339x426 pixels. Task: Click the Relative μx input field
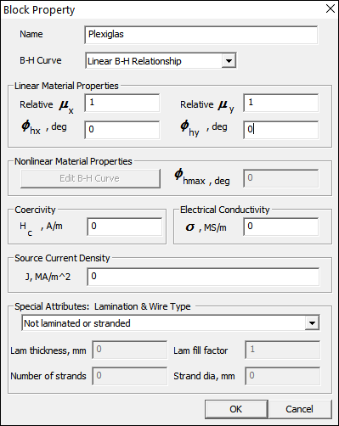tap(122, 103)
